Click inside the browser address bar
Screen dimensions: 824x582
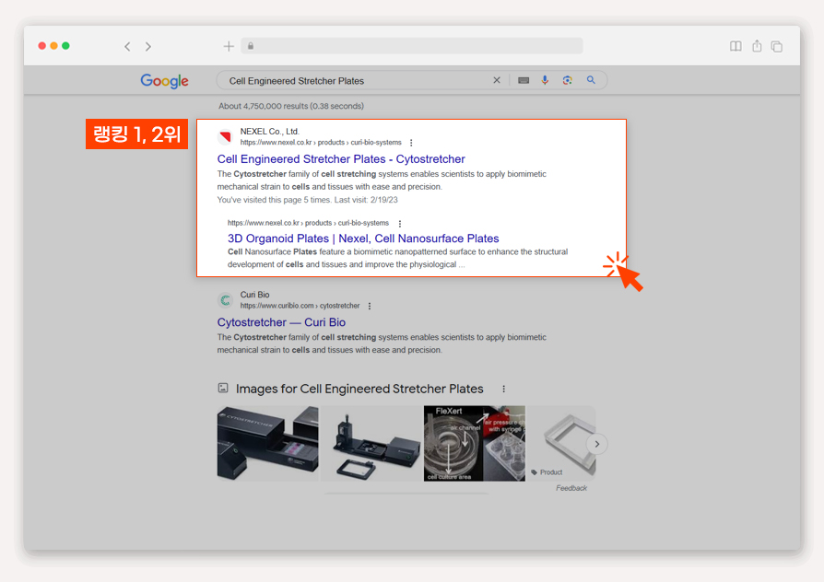tap(412, 46)
